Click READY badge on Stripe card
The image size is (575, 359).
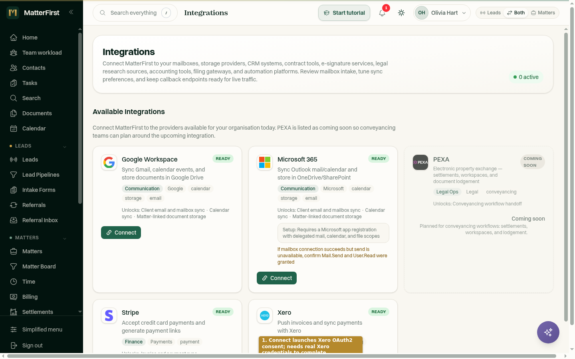[x=223, y=312]
